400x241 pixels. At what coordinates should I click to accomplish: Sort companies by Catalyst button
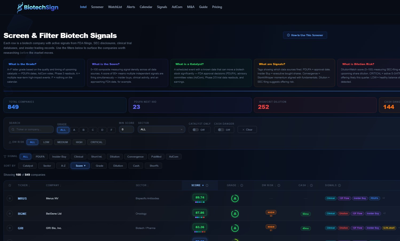[28, 166]
